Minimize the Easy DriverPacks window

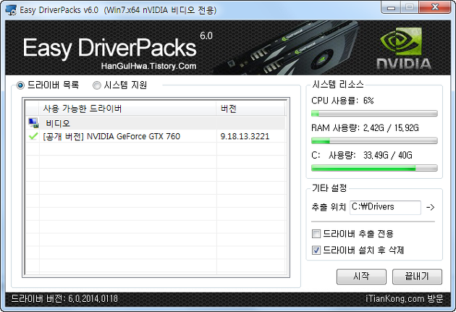[x=391, y=7]
